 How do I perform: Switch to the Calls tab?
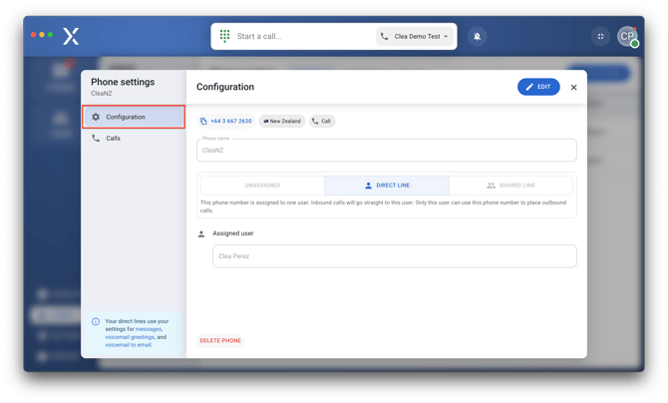113,139
